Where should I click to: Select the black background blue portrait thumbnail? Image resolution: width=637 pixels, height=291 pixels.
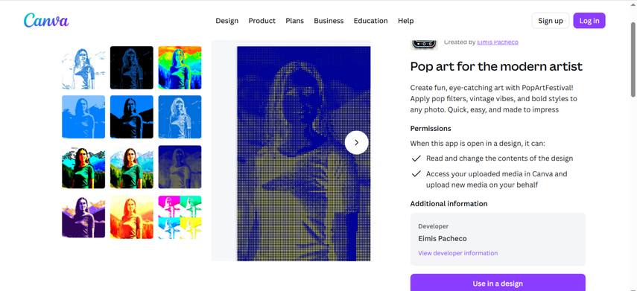click(132, 68)
